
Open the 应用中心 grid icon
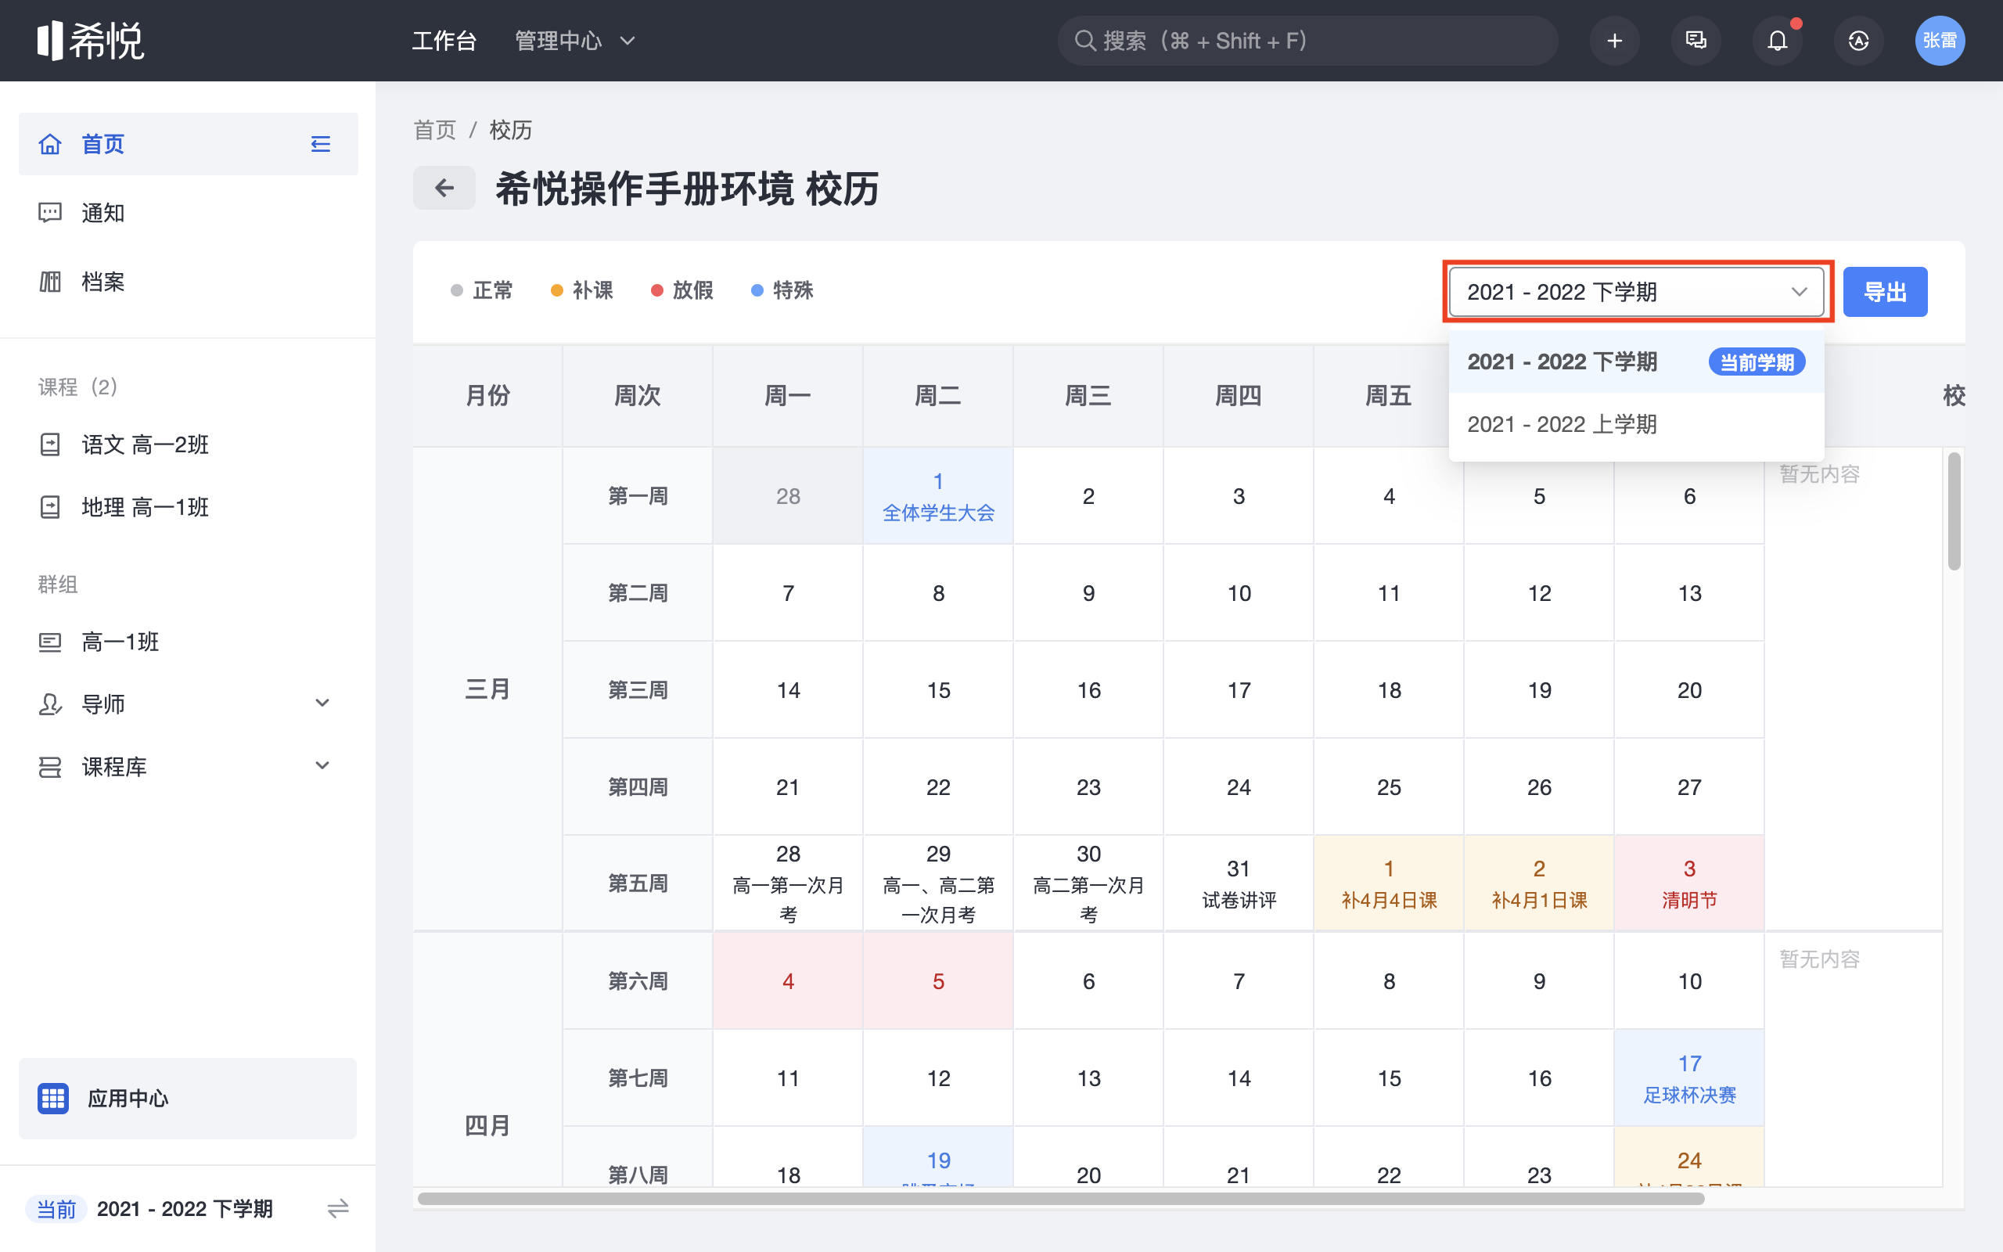53,1098
